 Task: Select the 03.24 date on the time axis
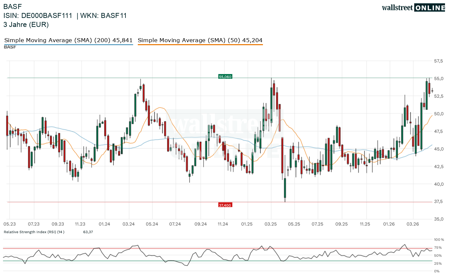pyautogui.click(x=128, y=224)
